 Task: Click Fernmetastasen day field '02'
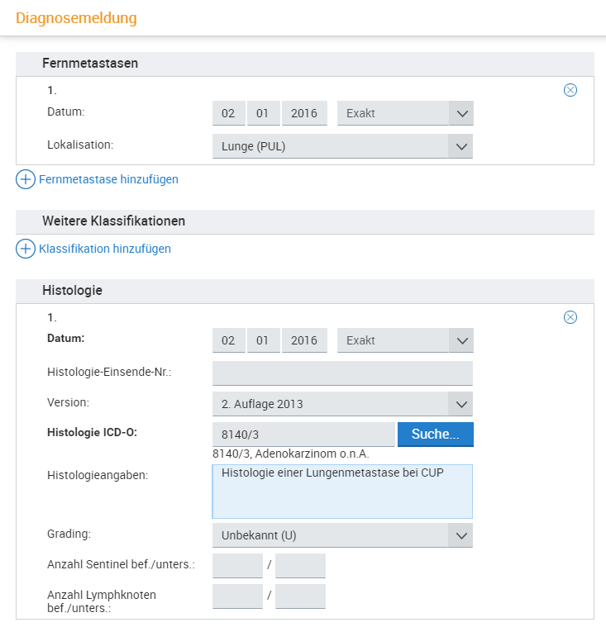pos(228,113)
